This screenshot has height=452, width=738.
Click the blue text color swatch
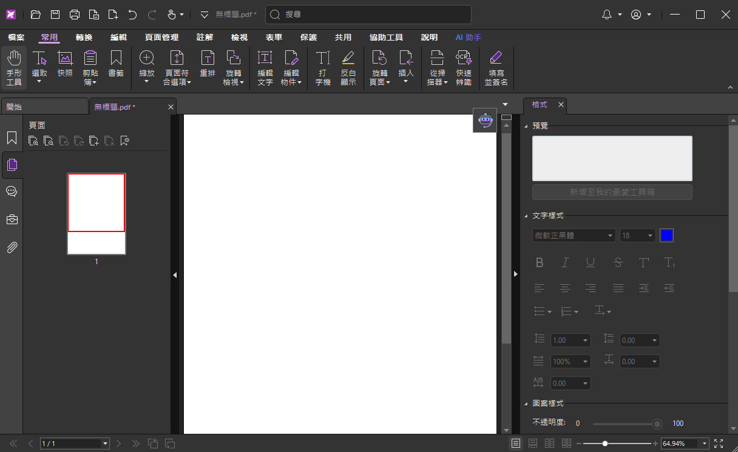[666, 236]
